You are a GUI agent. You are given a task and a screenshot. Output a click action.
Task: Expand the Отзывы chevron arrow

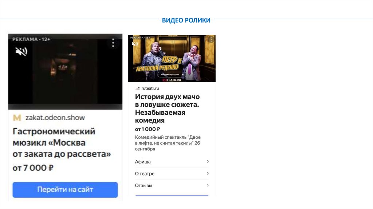coord(208,185)
